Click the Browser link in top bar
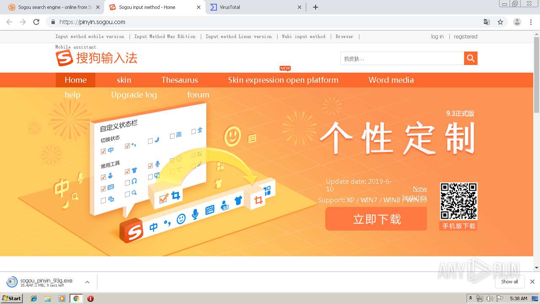Image resolution: width=540 pixels, height=304 pixels. 344,37
